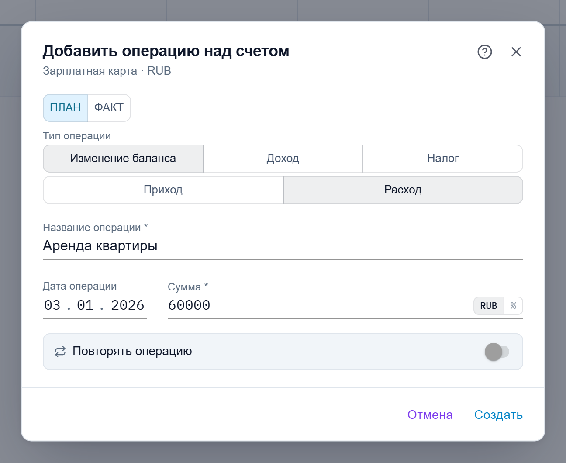Image resolution: width=566 pixels, height=463 pixels.
Task: Select the ПЛАН mode
Action: pyautogui.click(x=66, y=107)
